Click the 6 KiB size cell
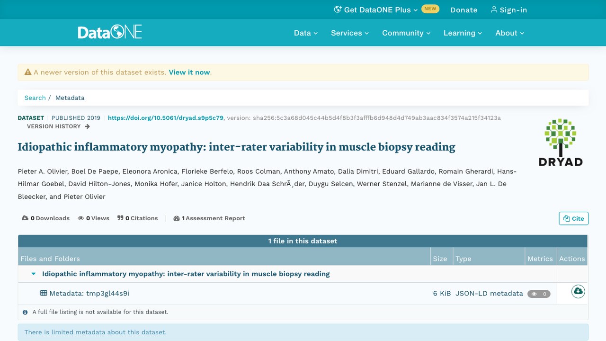The height and width of the screenshot is (341, 606). [442, 293]
